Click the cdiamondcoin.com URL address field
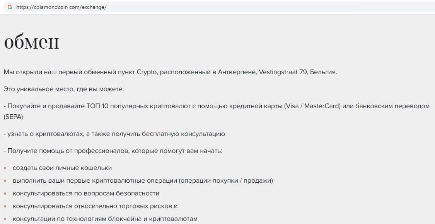This screenshot has height=224, width=435. click(x=61, y=7)
